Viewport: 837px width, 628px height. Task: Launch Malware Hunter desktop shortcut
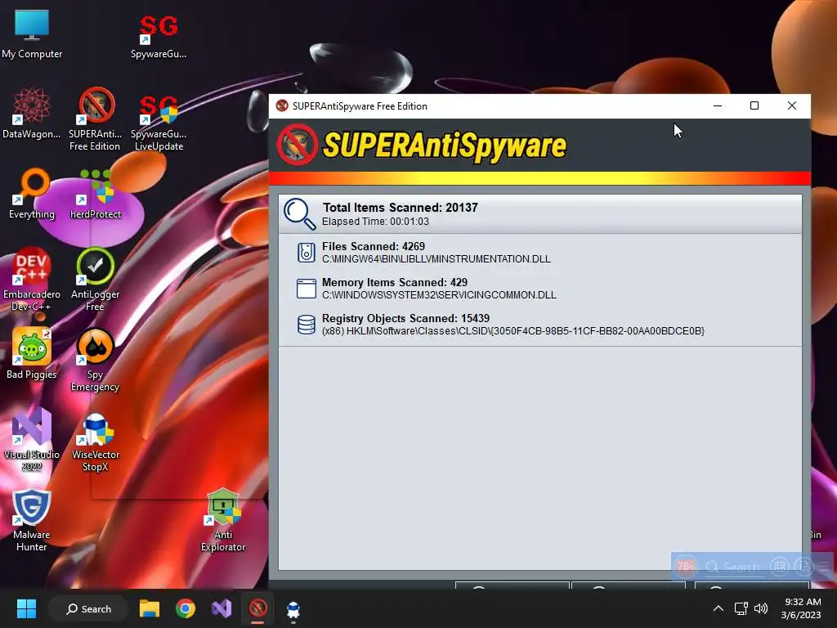pyautogui.click(x=32, y=520)
